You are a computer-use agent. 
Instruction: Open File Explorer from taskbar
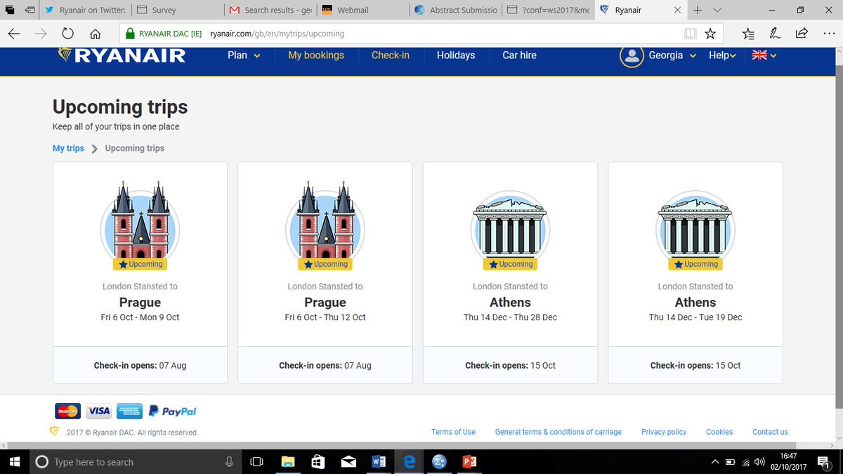[287, 462]
